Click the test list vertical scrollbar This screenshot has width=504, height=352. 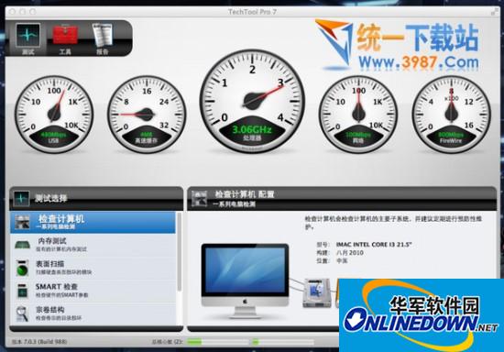(180, 252)
